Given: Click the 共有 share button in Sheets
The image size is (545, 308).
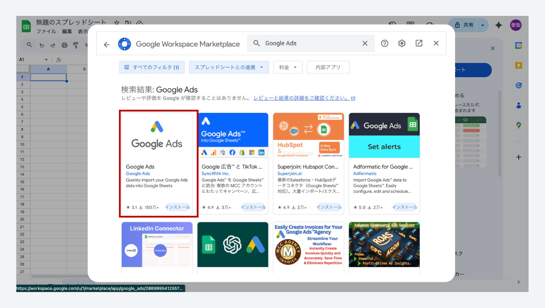Looking at the screenshot, I should pyautogui.click(x=463, y=25).
